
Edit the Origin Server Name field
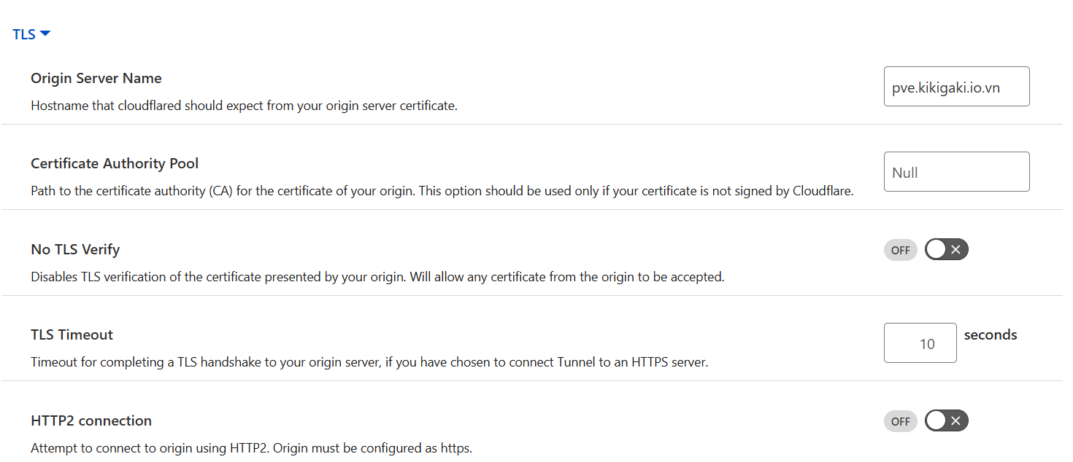tap(956, 87)
